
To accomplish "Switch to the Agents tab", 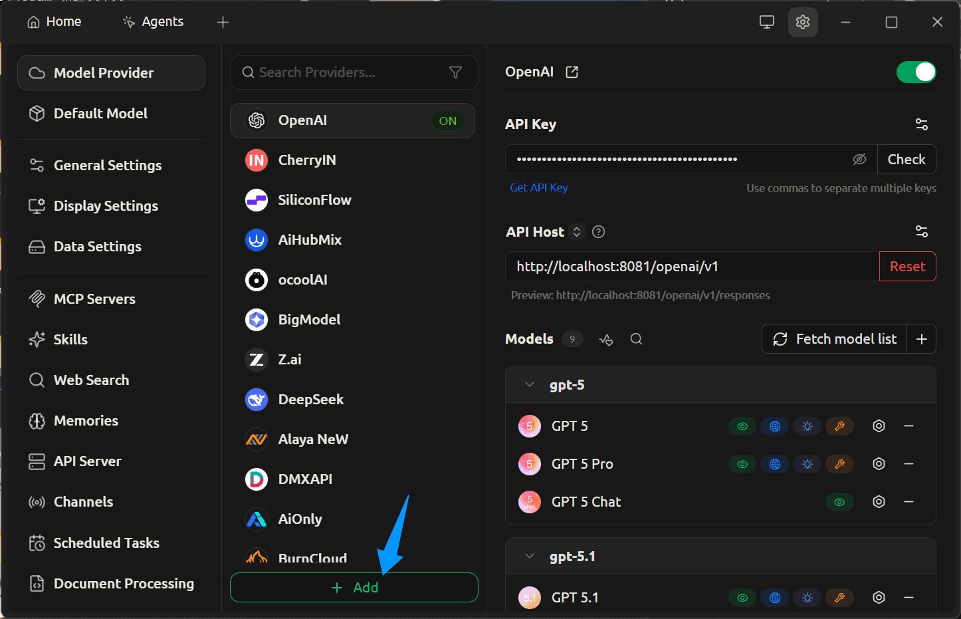I will pyautogui.click(x=153, y=22).
